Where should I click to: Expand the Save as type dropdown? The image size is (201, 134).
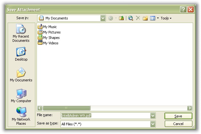click(153, 124)
